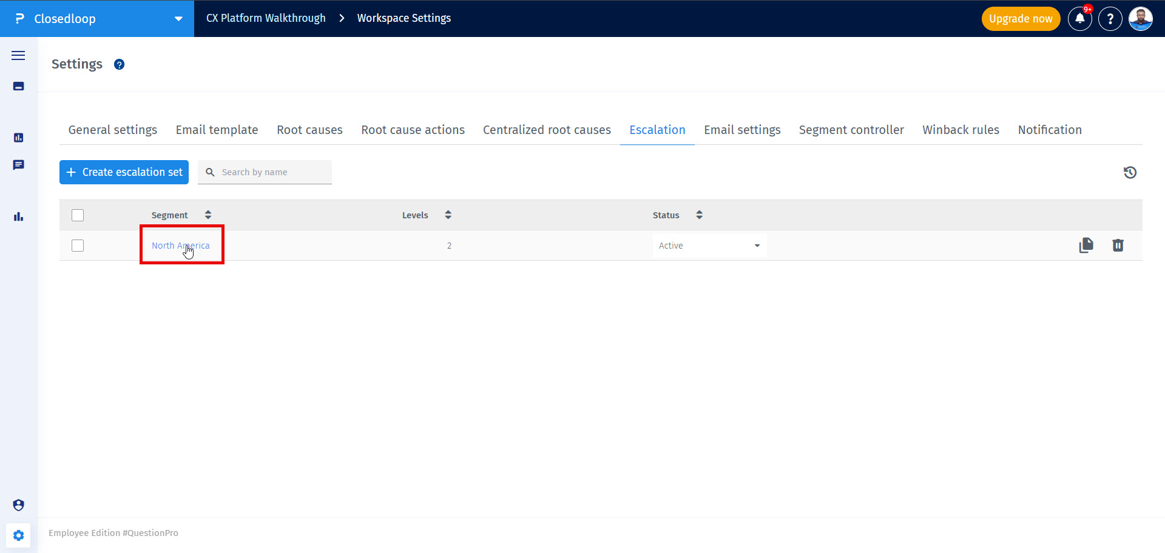Switch to the Winback rules tab
The height and width of the screenshot is (553, 1165).
click(x=961, y=130)
